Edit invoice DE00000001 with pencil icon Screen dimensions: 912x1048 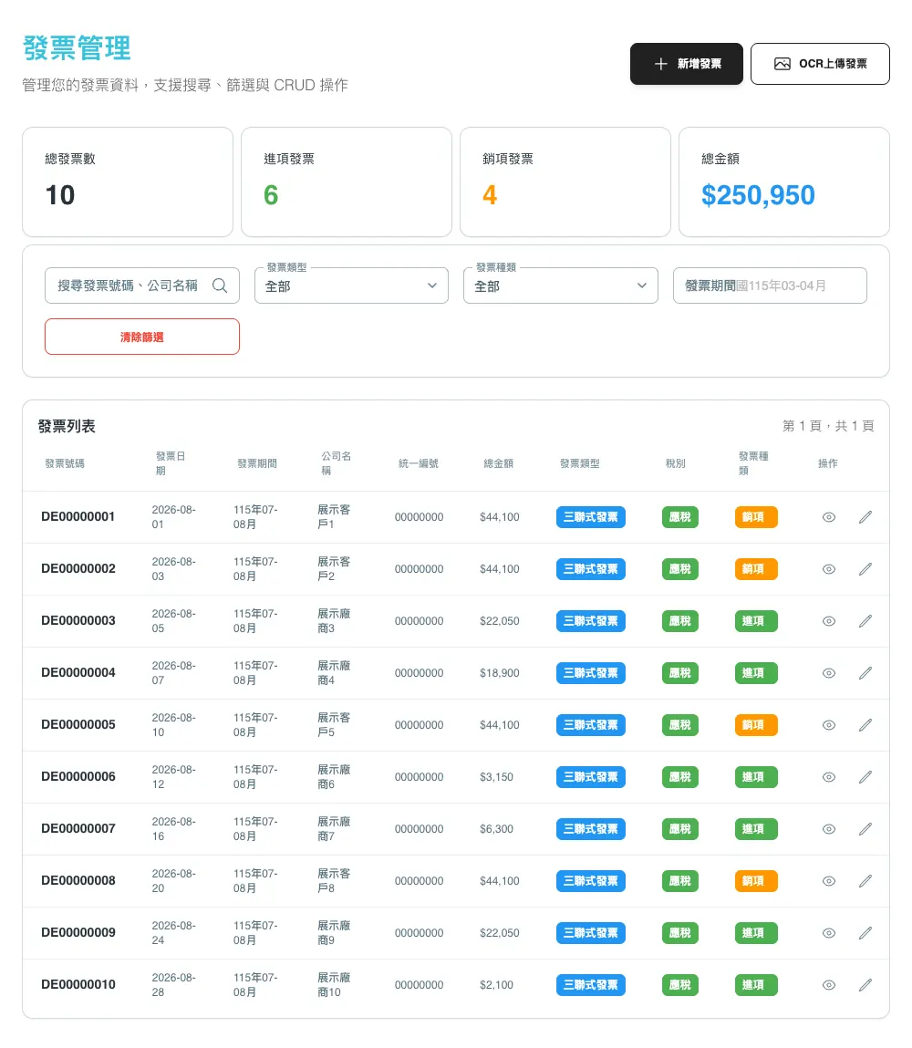[865, 517]
